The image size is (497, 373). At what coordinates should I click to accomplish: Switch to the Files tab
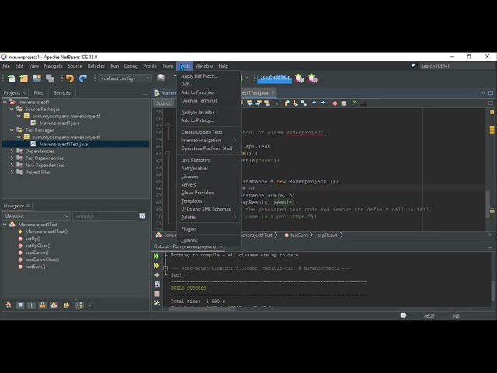[38, 93]
